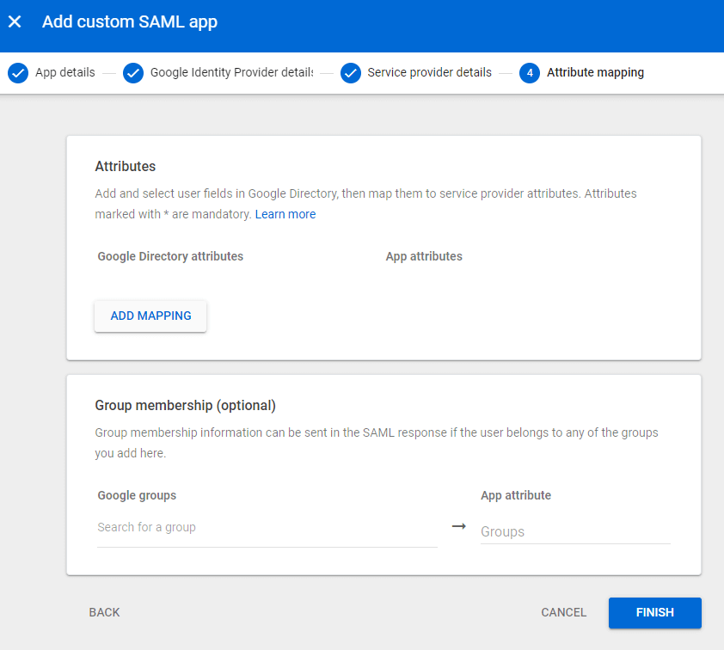Open Google Identity Provider details step label
The image size is (724, 650).
coord(231,73)
